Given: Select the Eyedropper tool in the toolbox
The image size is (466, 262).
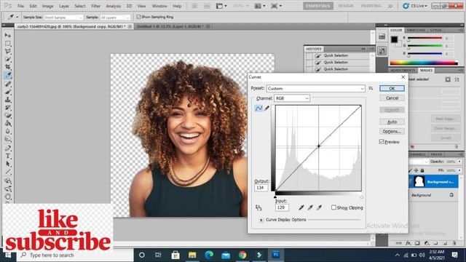Looking at the screenshot, I should pyautogui.click(x=8, y=75).
